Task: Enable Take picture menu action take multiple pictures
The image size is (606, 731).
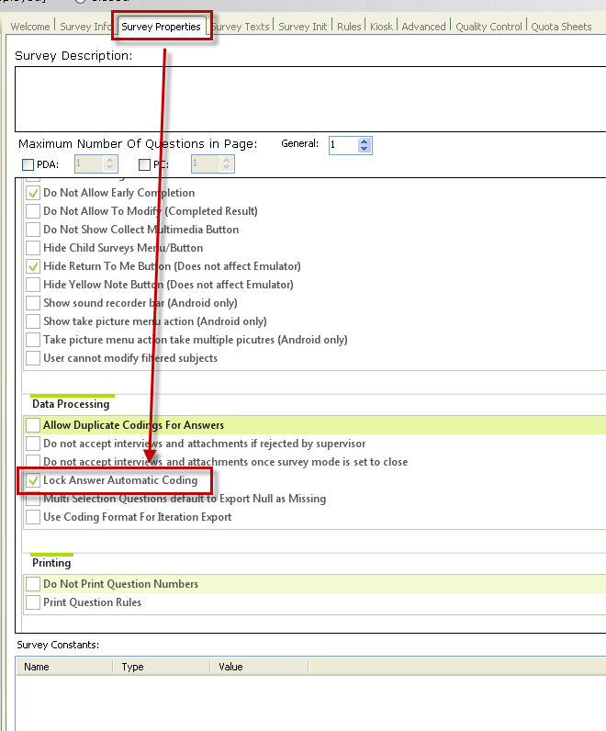Action: pyautogui.click(x=33, y=340)
